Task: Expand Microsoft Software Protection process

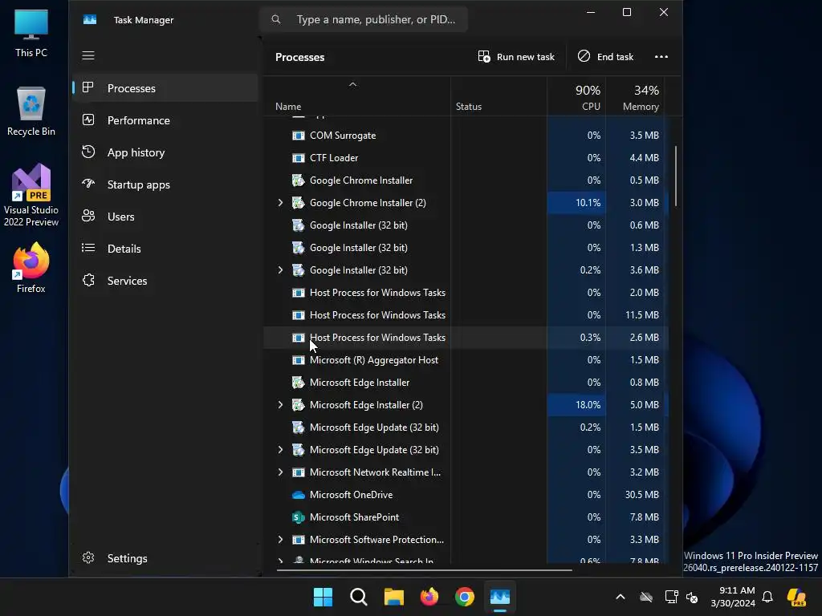Action: coord(280,540)
